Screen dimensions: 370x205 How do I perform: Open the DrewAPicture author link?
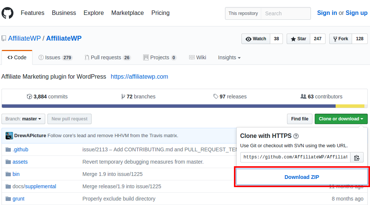pyautogui.click(x=30, y=136)
